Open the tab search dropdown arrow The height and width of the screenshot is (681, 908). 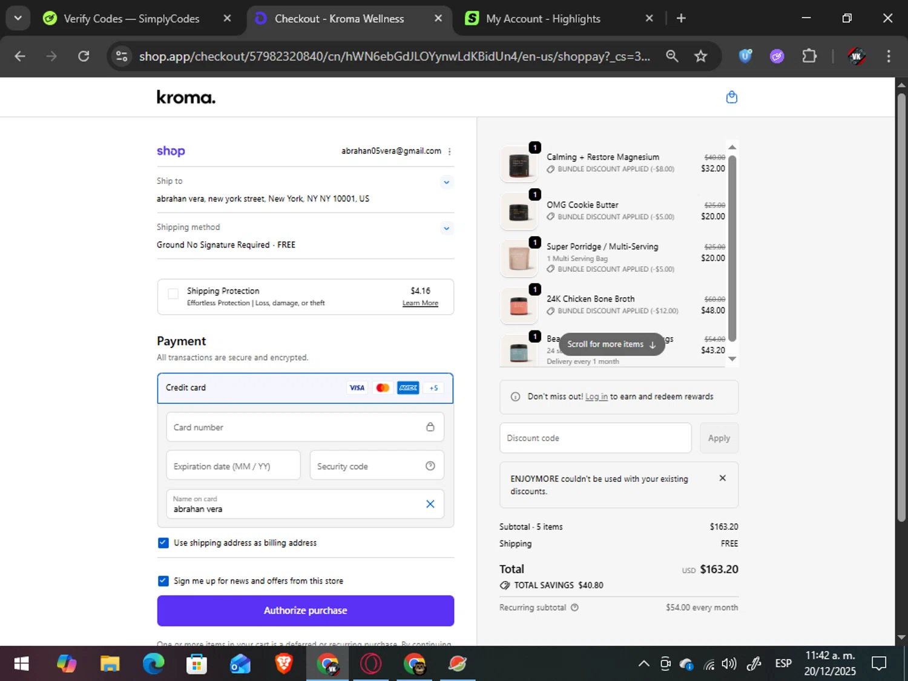18,18
